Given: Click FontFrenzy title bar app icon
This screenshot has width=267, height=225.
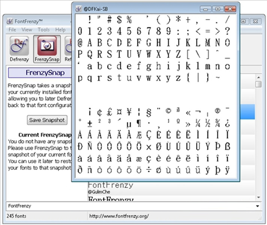Looking at the screenshot, I should (10, 21).
